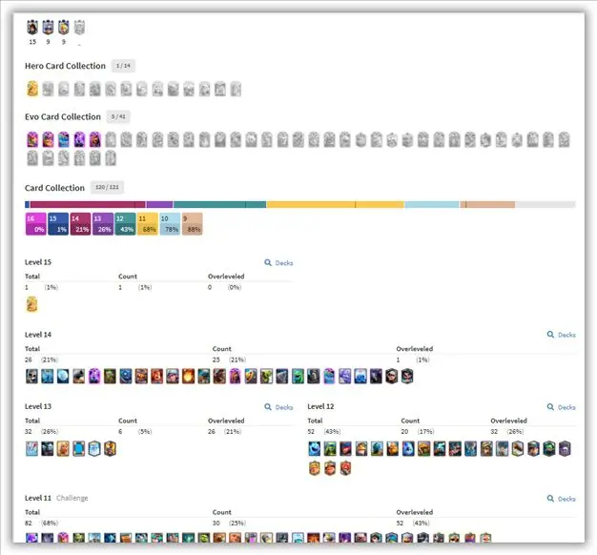Click the 1/14 hero collection count badge
Image resolution: width=597 pixels, height=555 pixels.
(x=123, y=66)
